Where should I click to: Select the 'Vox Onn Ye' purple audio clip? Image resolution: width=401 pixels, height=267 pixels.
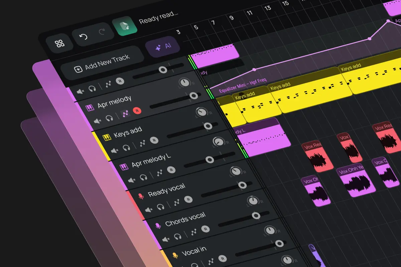tap(357, 180)
